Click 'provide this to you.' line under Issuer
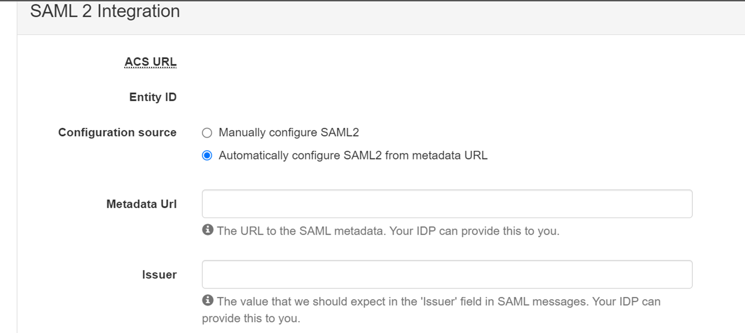Screen dimensions: 745x333 [x=251, y=318]
